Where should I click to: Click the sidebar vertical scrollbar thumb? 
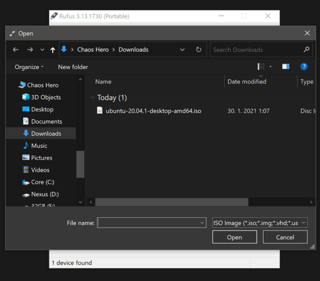click(81, 165)
